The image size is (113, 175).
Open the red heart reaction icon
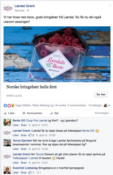point(9,106)
